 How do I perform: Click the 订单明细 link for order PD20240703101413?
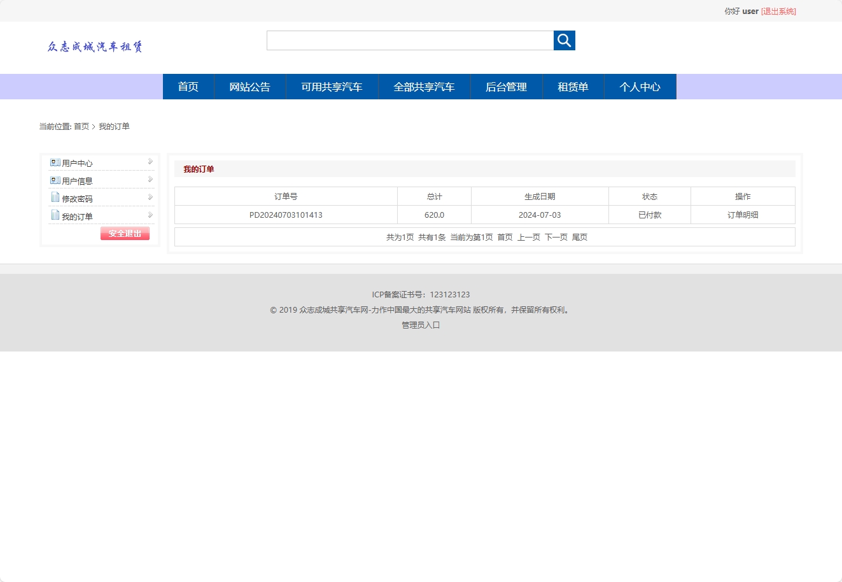pos(742,215)
